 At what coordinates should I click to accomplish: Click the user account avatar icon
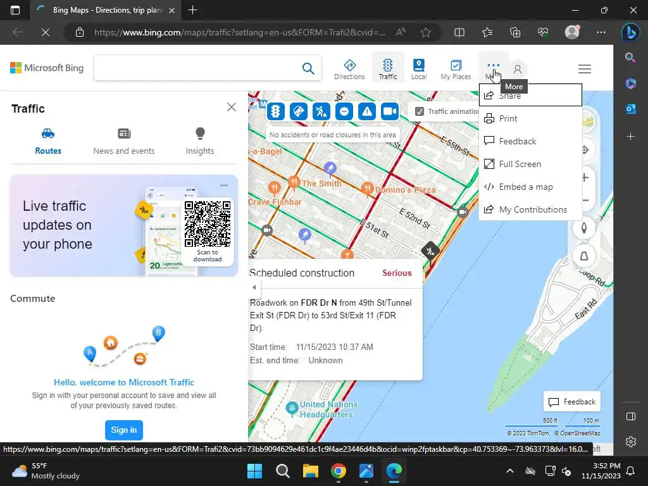pos(517,69)
